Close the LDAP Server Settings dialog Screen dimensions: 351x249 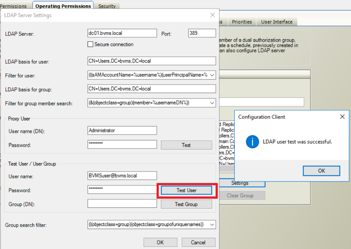212,15
